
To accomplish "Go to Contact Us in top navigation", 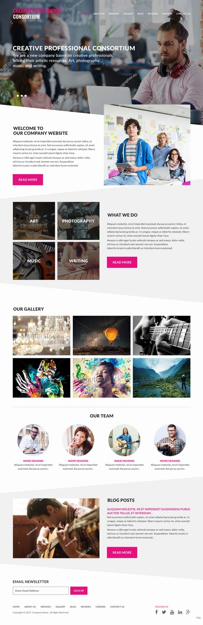I will [183, 14].
